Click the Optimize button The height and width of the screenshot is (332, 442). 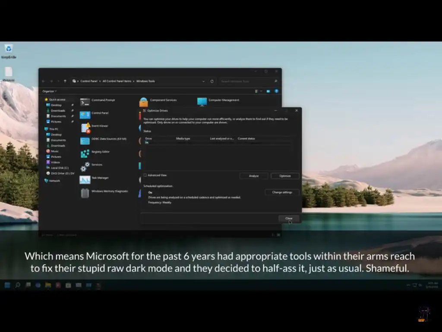pyautogui.click(x=285, y=176)
